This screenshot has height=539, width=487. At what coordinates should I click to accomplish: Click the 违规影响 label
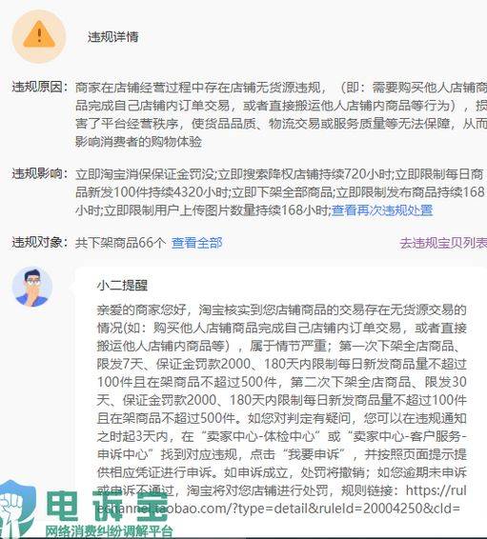coord(40,173)
